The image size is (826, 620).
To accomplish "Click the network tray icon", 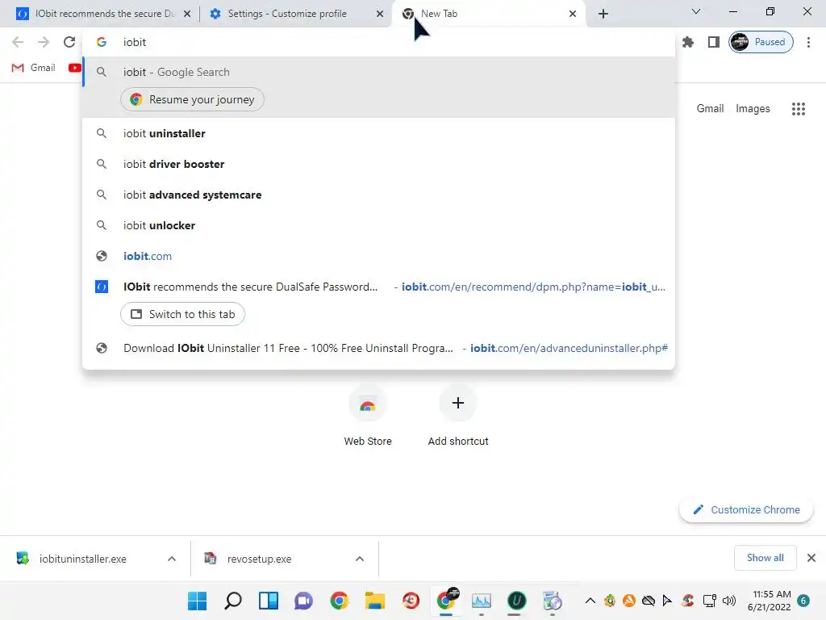I will point(710,601).
